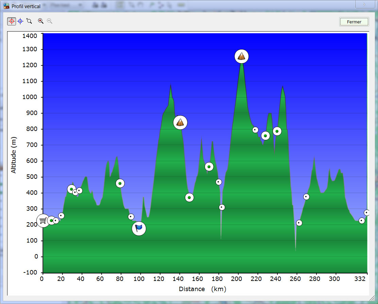This screenshot has height=304, width=378.
Task: Click the zoom in magnifier icon
Action: (41, 21)
